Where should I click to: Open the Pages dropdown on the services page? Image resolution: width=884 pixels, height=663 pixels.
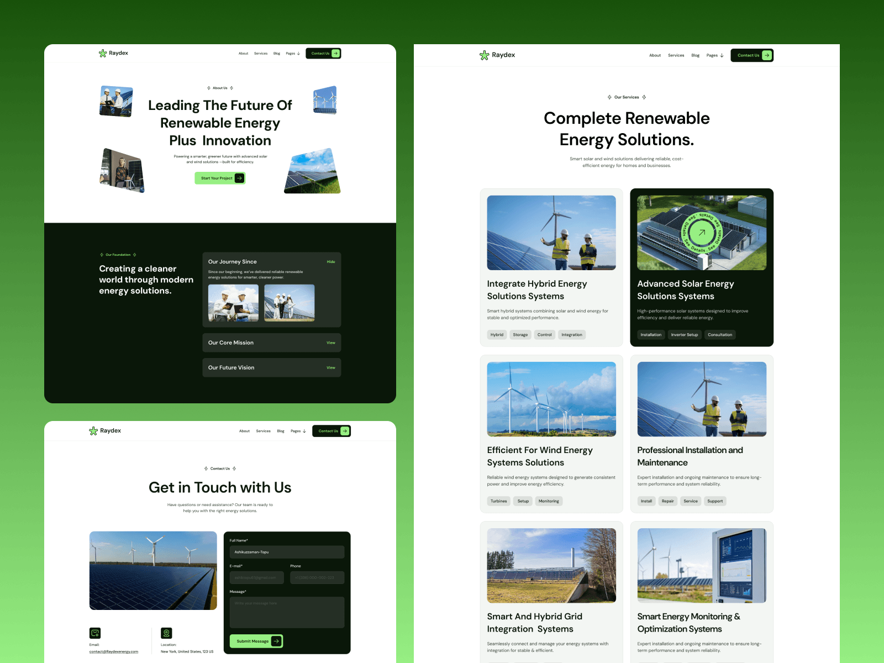715,55
